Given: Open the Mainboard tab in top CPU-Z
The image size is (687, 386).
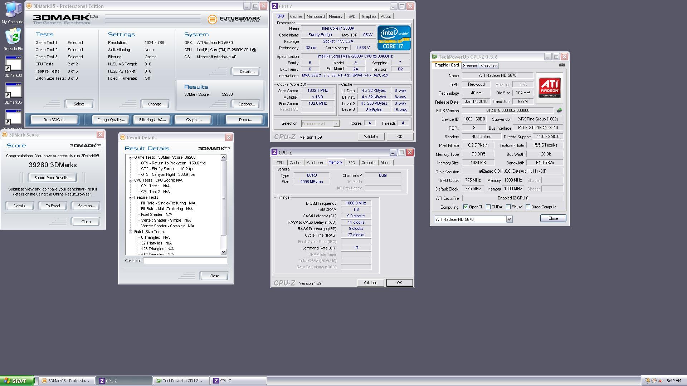Looking at the screenshot, I should (x=316, y=16).
